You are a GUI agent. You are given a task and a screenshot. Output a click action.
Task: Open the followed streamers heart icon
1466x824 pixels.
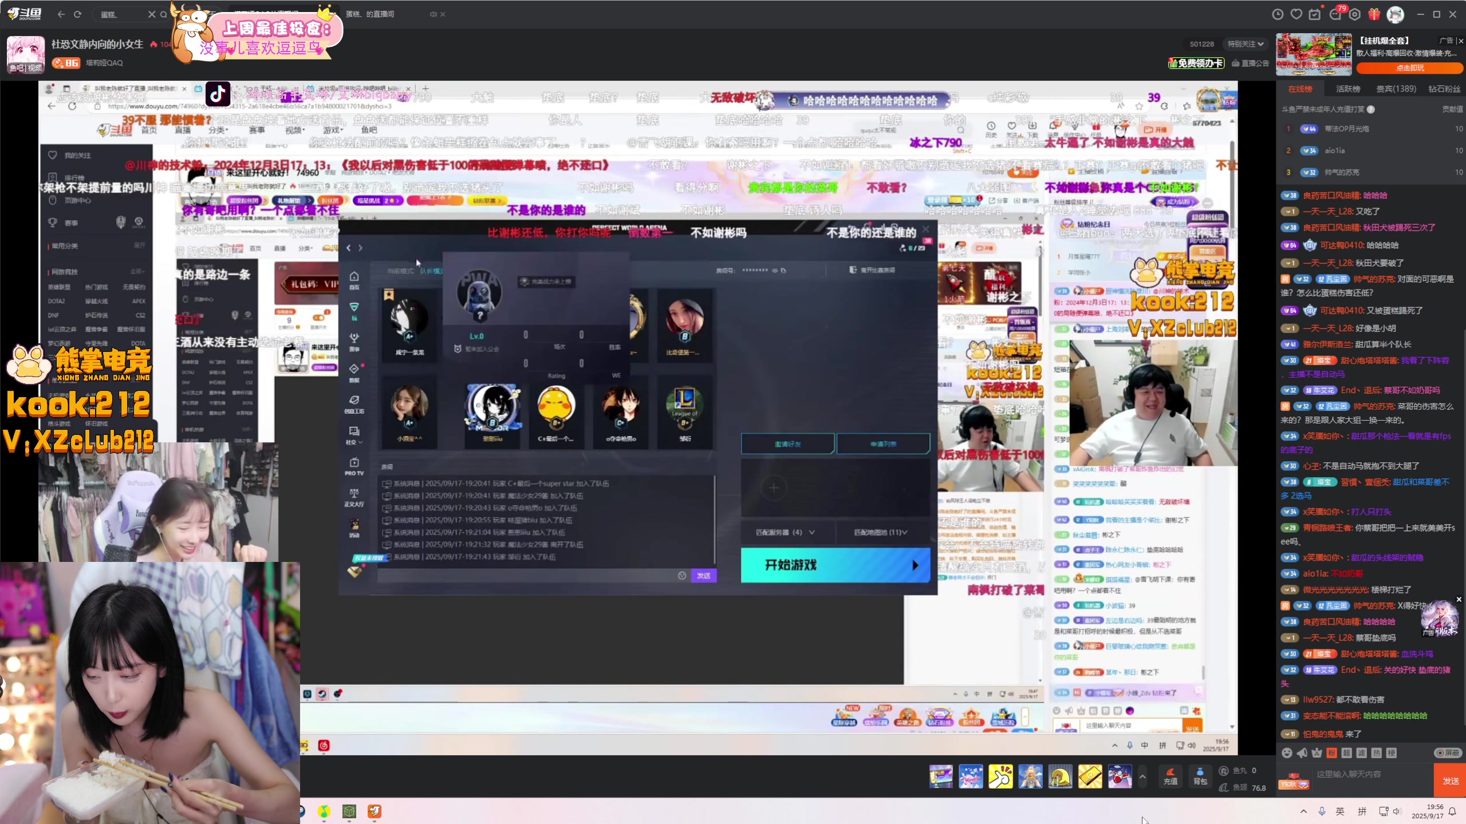click(x=1296, y=14)
